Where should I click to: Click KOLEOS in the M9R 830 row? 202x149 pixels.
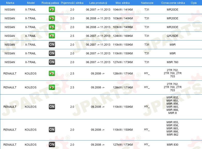(x=30, y=145)
